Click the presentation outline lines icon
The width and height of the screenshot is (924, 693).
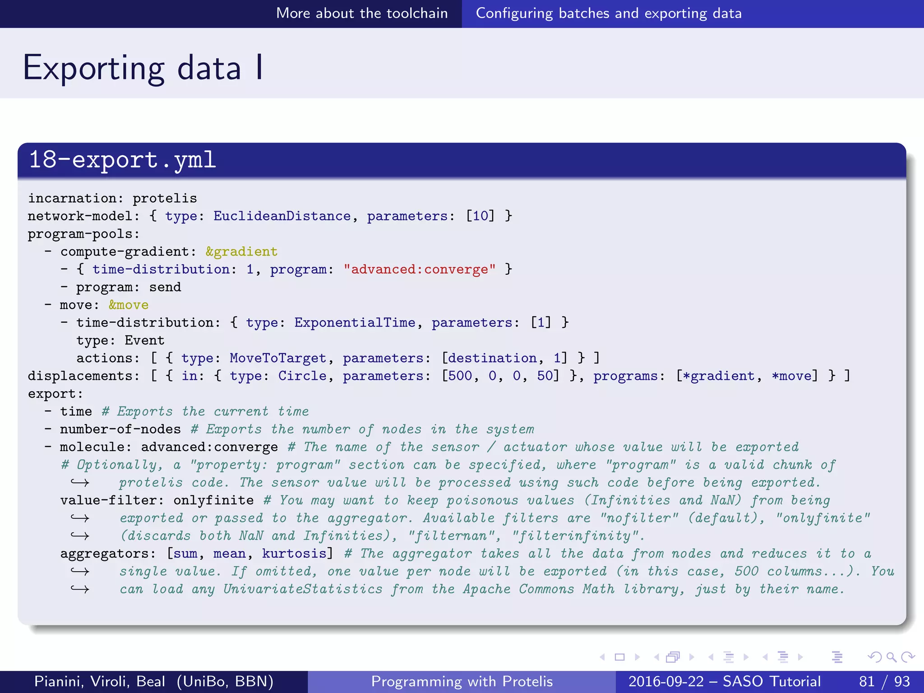point(837,657)
